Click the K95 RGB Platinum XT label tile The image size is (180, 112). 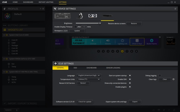click(x=79, y=42)
